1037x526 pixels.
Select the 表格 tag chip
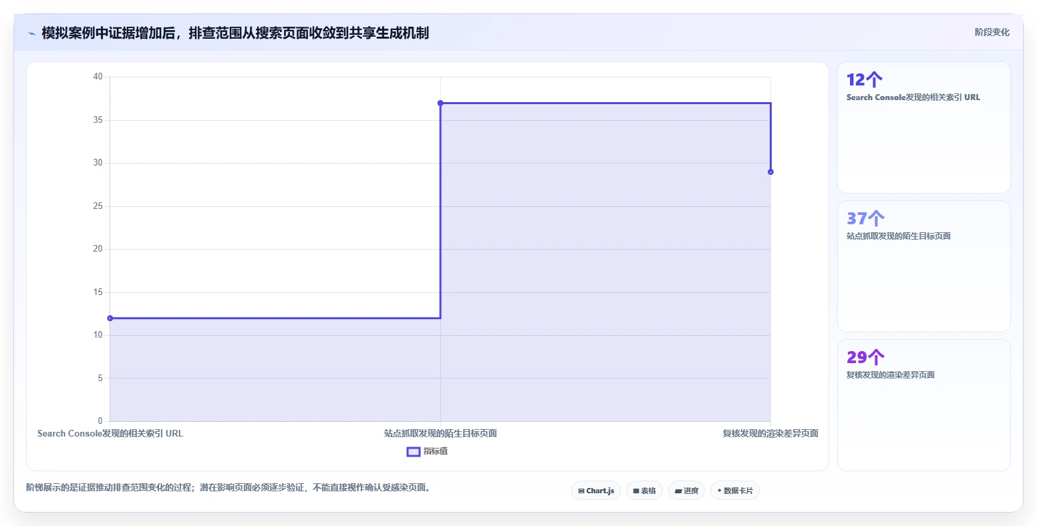[645, 491]
